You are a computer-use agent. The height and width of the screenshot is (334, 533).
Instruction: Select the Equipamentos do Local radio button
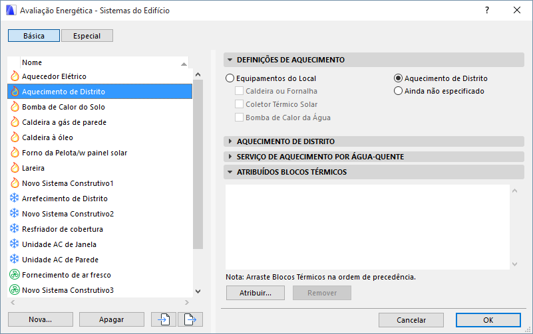[230, 78]
